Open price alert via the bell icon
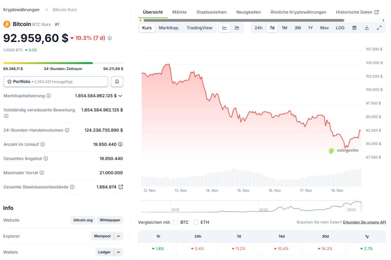 coord(117,81)
